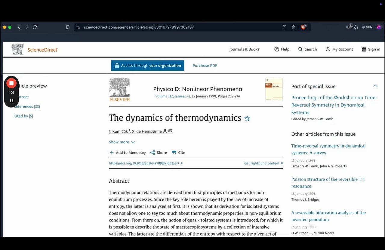The width and height of the screenshot is (385, 250).
Task: Click Access through your organization button
Action: pyautogui.click(x=147, y=66)
